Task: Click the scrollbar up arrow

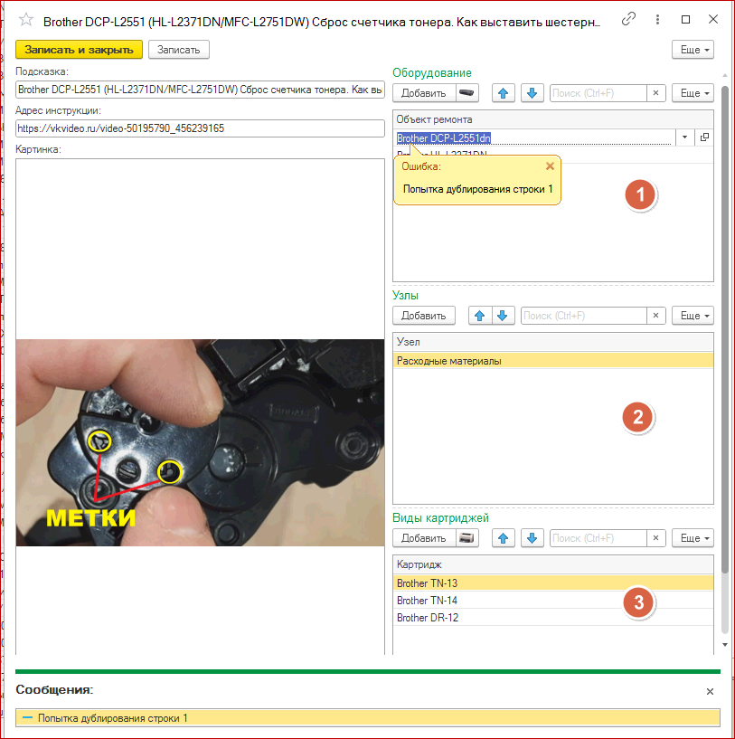Action: (725, 75)
